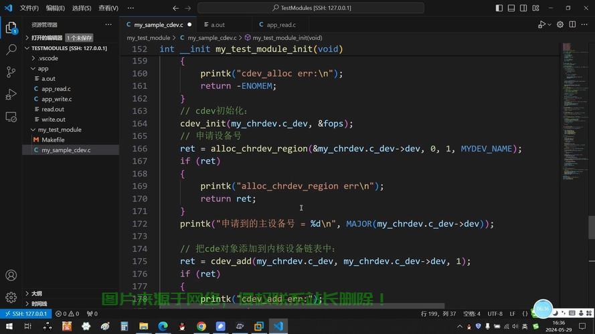
Task: Open the Accounts icon in activity bar
Action: pyautogui.click(x=11, y=275)
